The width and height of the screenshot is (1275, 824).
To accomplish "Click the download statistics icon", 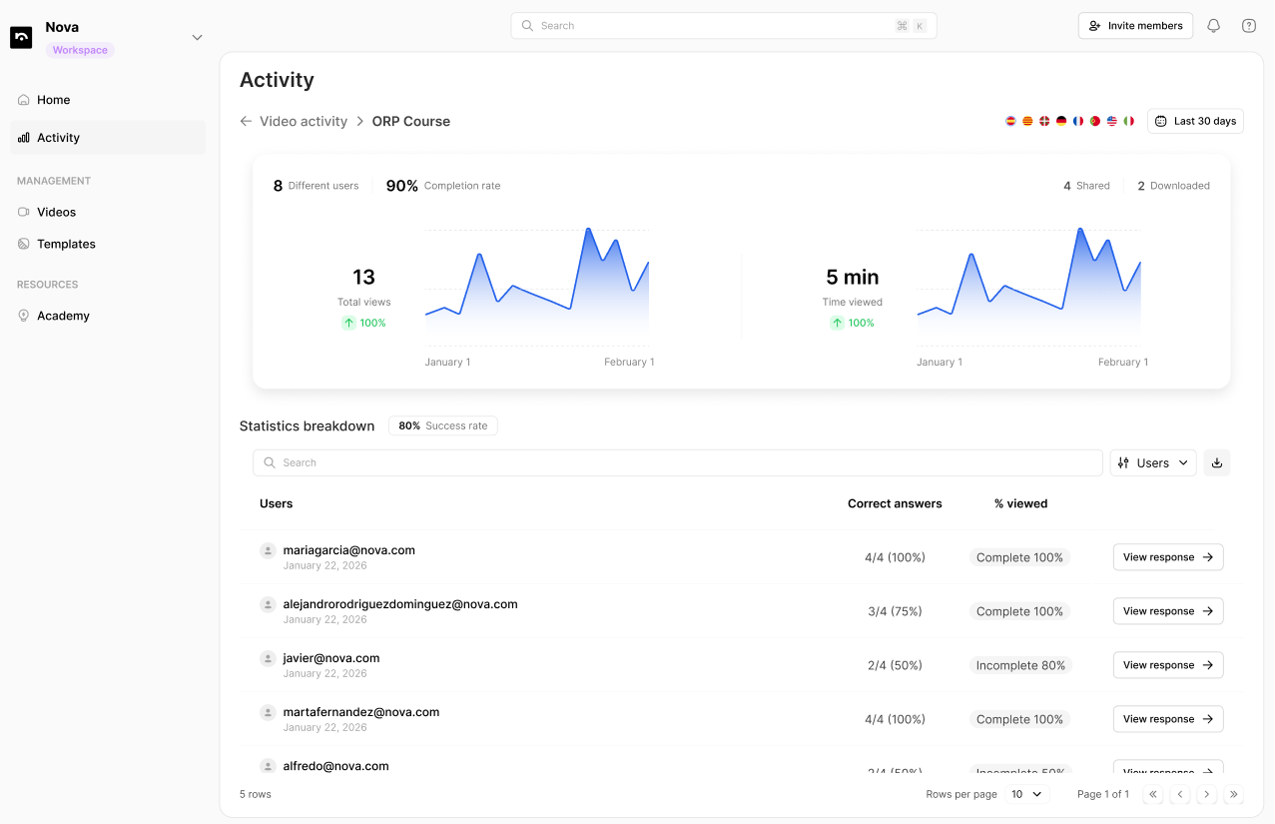I will coord(1217,462).
